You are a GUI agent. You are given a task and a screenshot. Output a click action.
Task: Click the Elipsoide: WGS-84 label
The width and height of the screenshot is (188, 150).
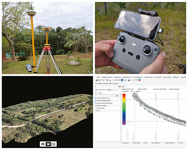click(142, 89)
